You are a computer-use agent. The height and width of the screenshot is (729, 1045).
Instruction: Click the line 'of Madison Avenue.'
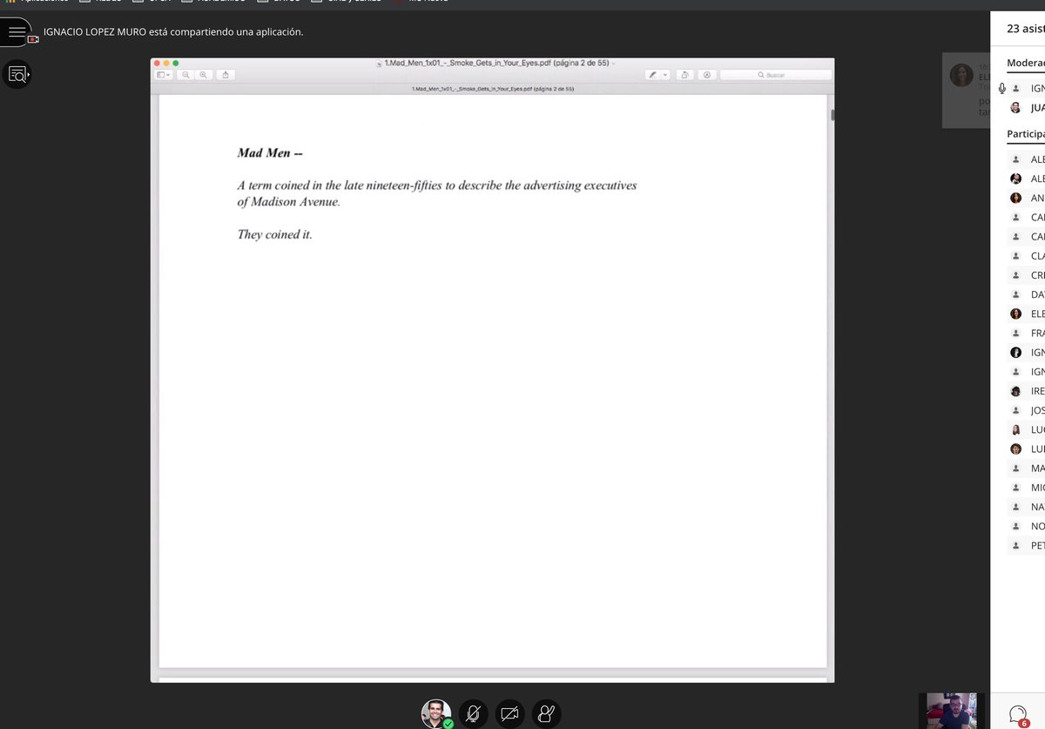pos(288,202)
